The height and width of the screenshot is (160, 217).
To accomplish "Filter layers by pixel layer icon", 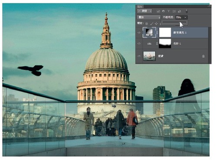I will click(x=158, y=11).
